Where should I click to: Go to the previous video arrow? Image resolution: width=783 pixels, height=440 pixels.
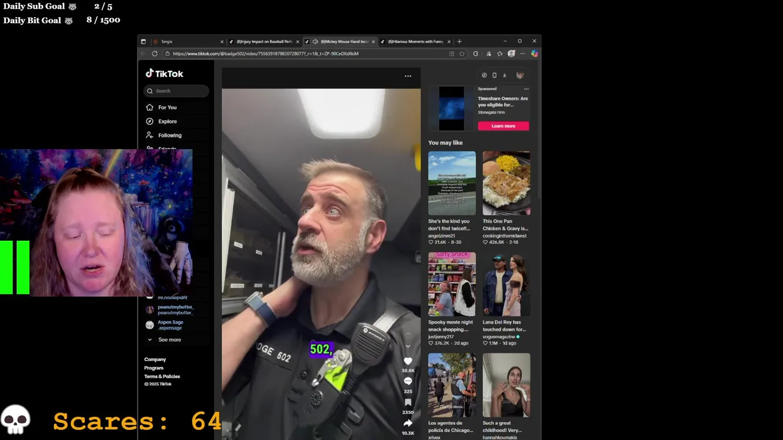[x=408, y=334]
